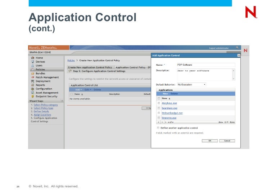Image resolution: width=262 pixels, height=196 pixels.
Task: Open the Edit dropdown menu
Action: [88, 90]
